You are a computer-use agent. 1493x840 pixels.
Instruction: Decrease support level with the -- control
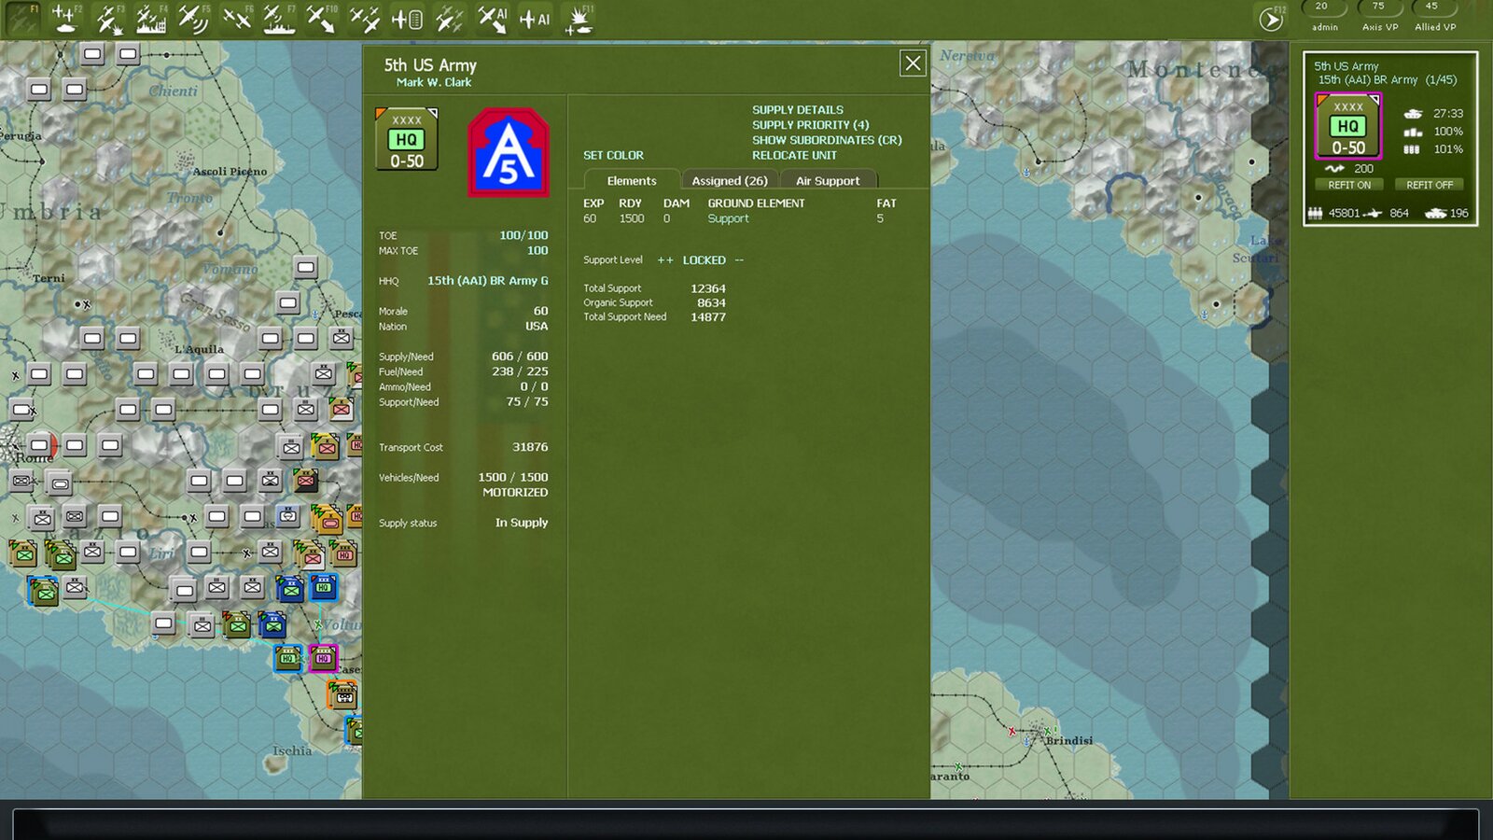point(739,260)
